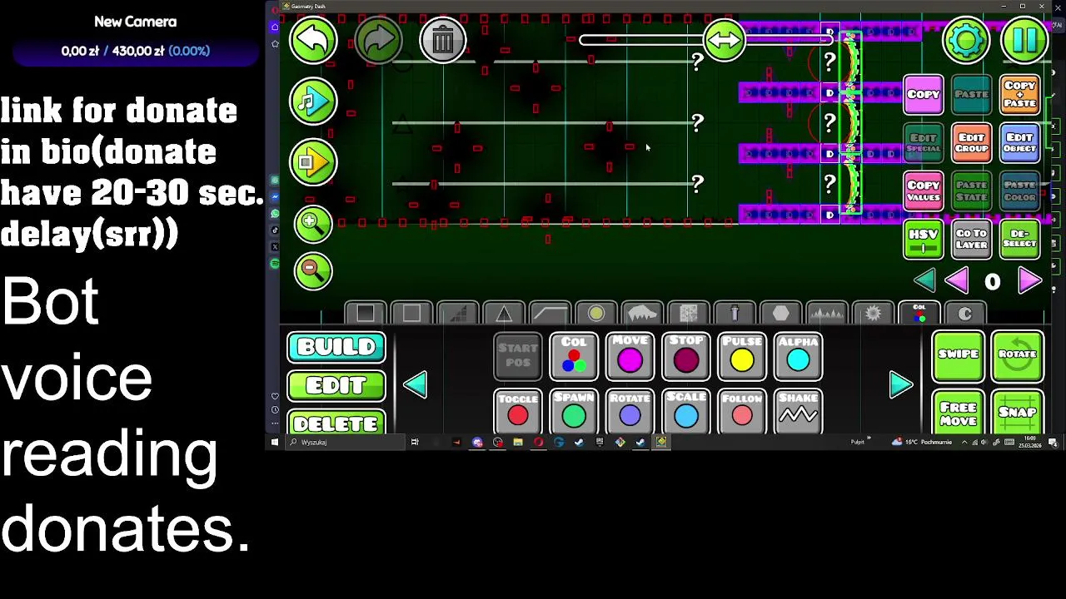This screenshot has width=1066, height=599.
Task: Open the pillar decorations tab
Action: coord(735,313)
